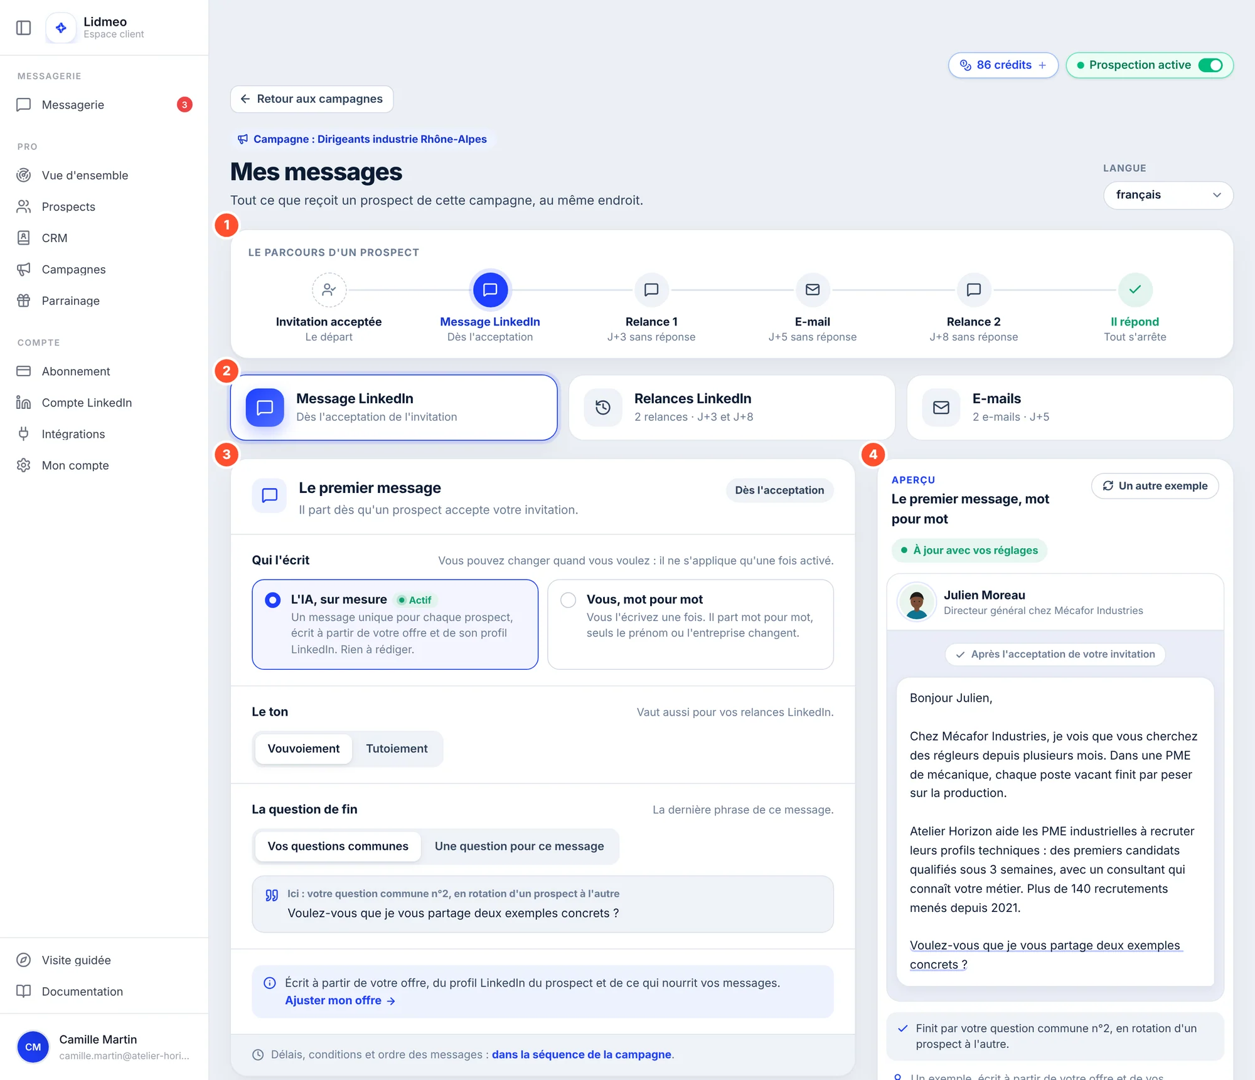Click the Le premier message chat icon

pos(270,495)
